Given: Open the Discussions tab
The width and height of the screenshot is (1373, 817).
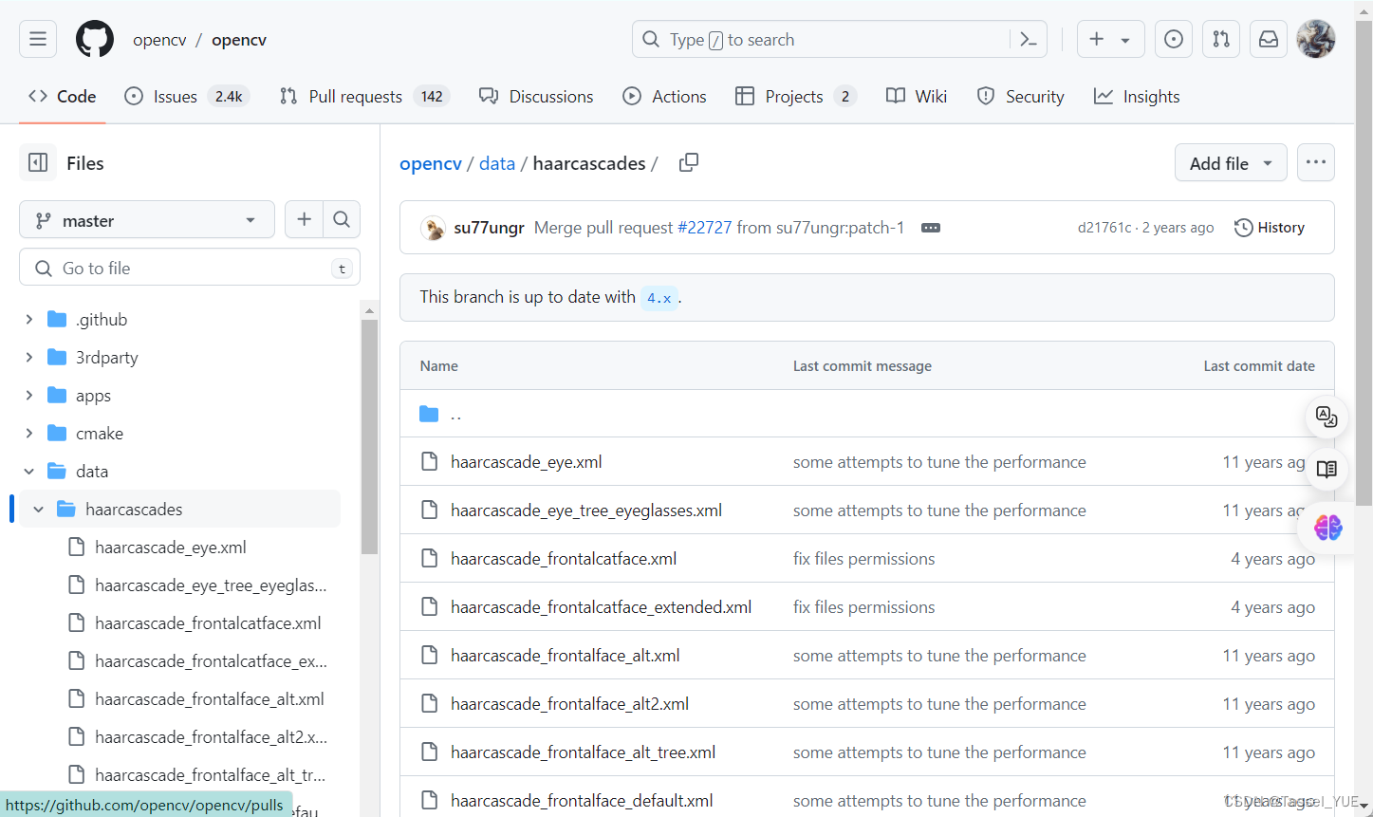Looking at the screenshot, I should coord(536,97).
